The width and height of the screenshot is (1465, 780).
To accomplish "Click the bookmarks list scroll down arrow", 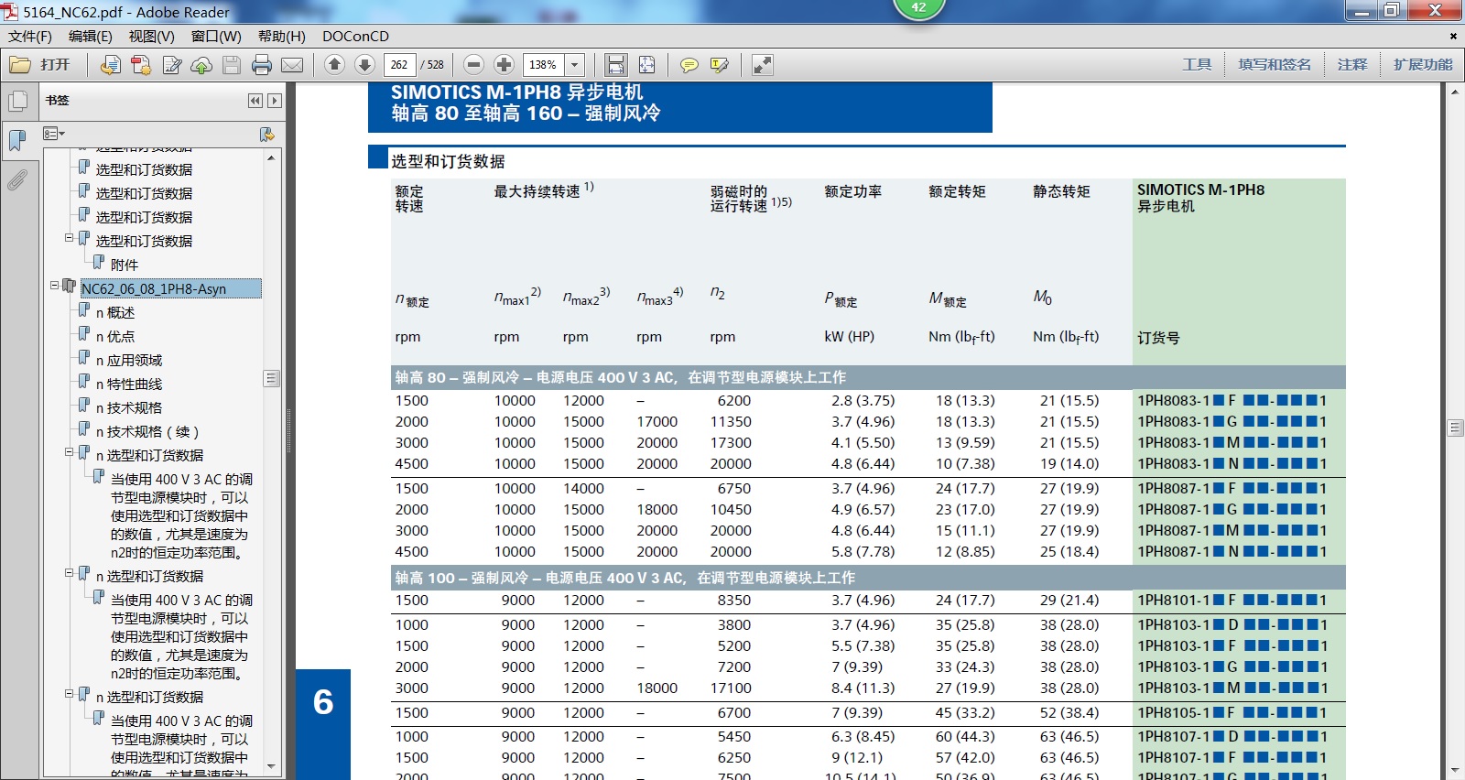I will pos(271,767).
